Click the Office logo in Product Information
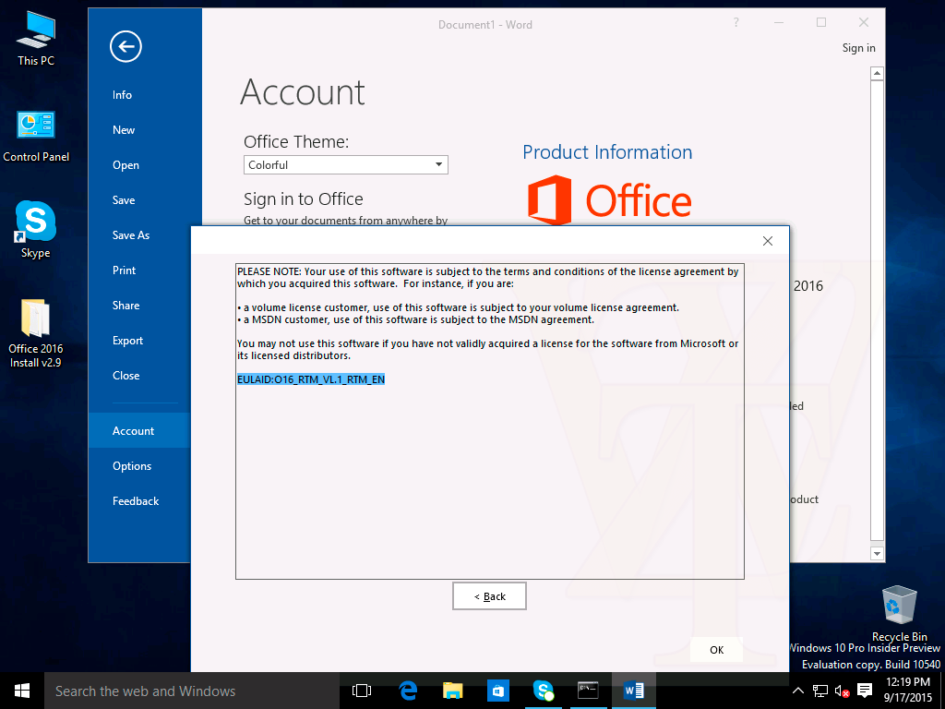The height and width of the screenshot is (709, 945). click(609, 200)
